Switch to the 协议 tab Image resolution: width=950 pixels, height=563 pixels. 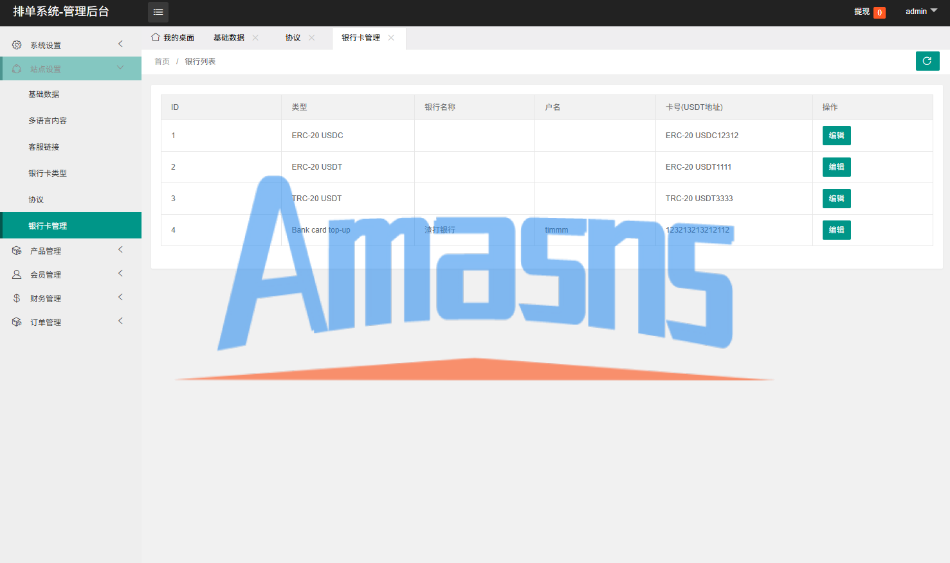pyautogui.click(x=293, y=38)
